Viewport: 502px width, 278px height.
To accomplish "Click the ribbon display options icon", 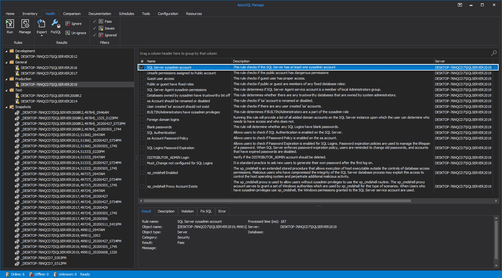I will (x=460, y=5).
